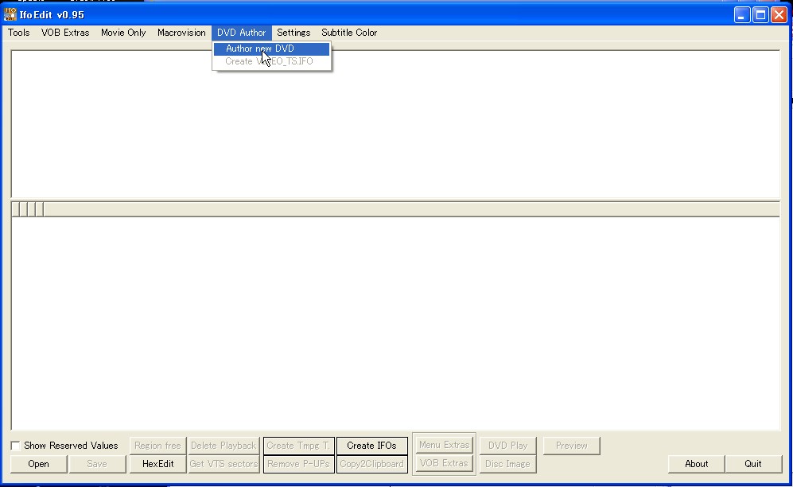Open the Settings menu
Image resolution: width=793 pixels, height=487 pixels.
(293, 33)
